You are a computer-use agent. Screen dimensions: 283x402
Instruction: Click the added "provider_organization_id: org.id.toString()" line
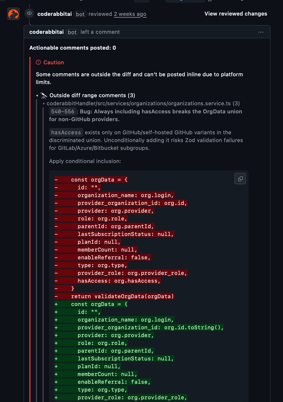150,328
